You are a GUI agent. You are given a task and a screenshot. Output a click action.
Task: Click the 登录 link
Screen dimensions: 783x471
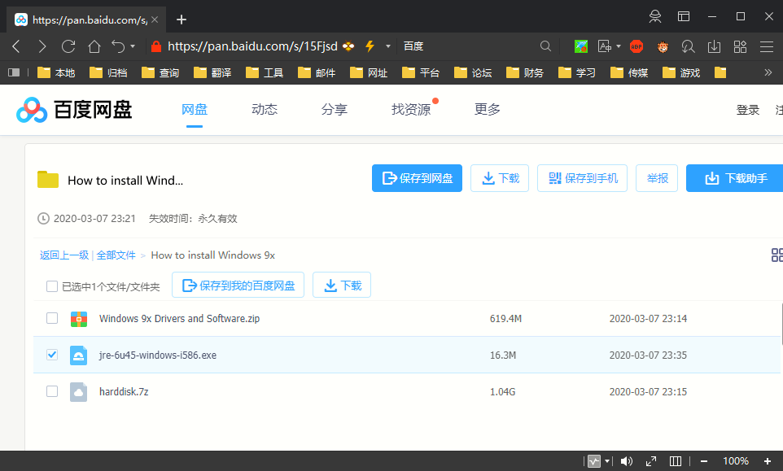click(x=747, y=110)
